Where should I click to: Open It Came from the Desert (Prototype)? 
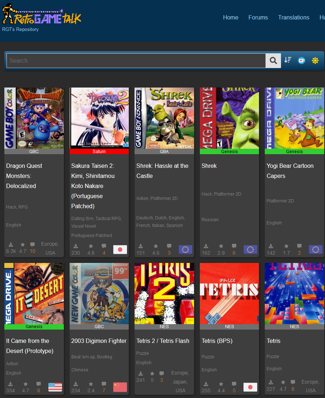[30, 346]
